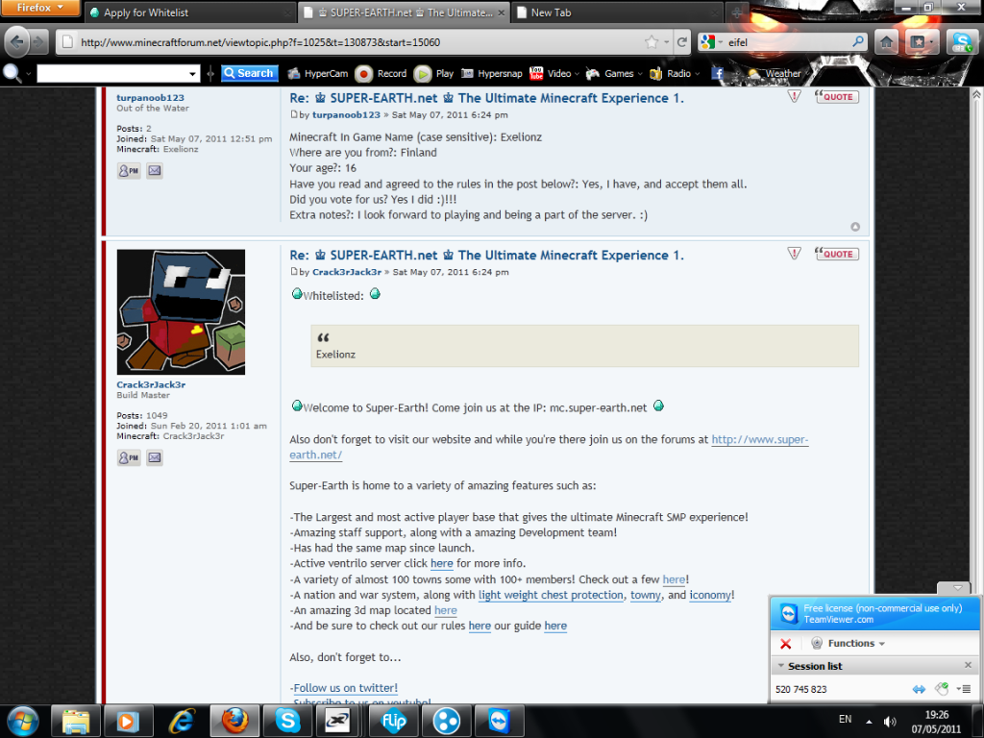Open Hypersnap from the toolbar
The image size is (984, 738).
click(x=491, y=73)
